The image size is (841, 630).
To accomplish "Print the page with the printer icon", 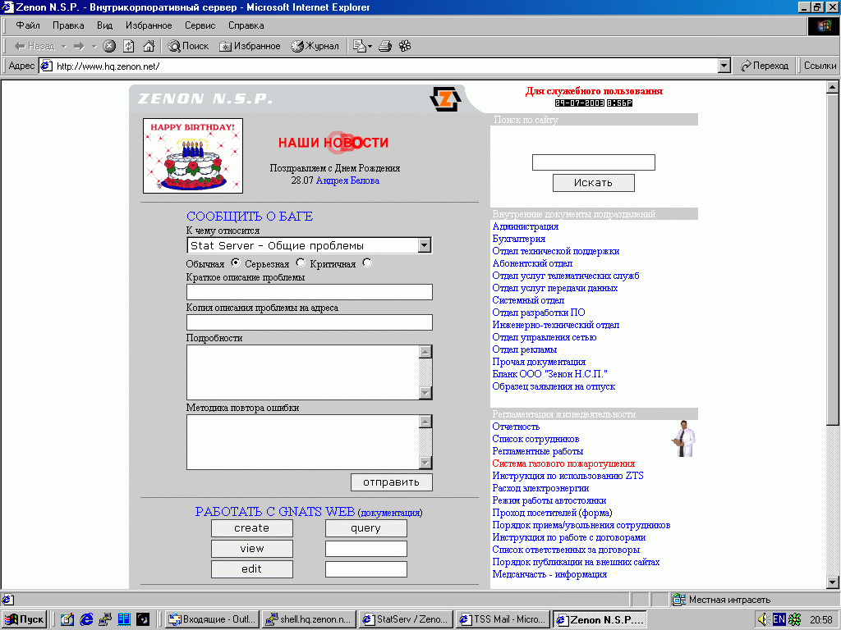I will pos(385,46).
